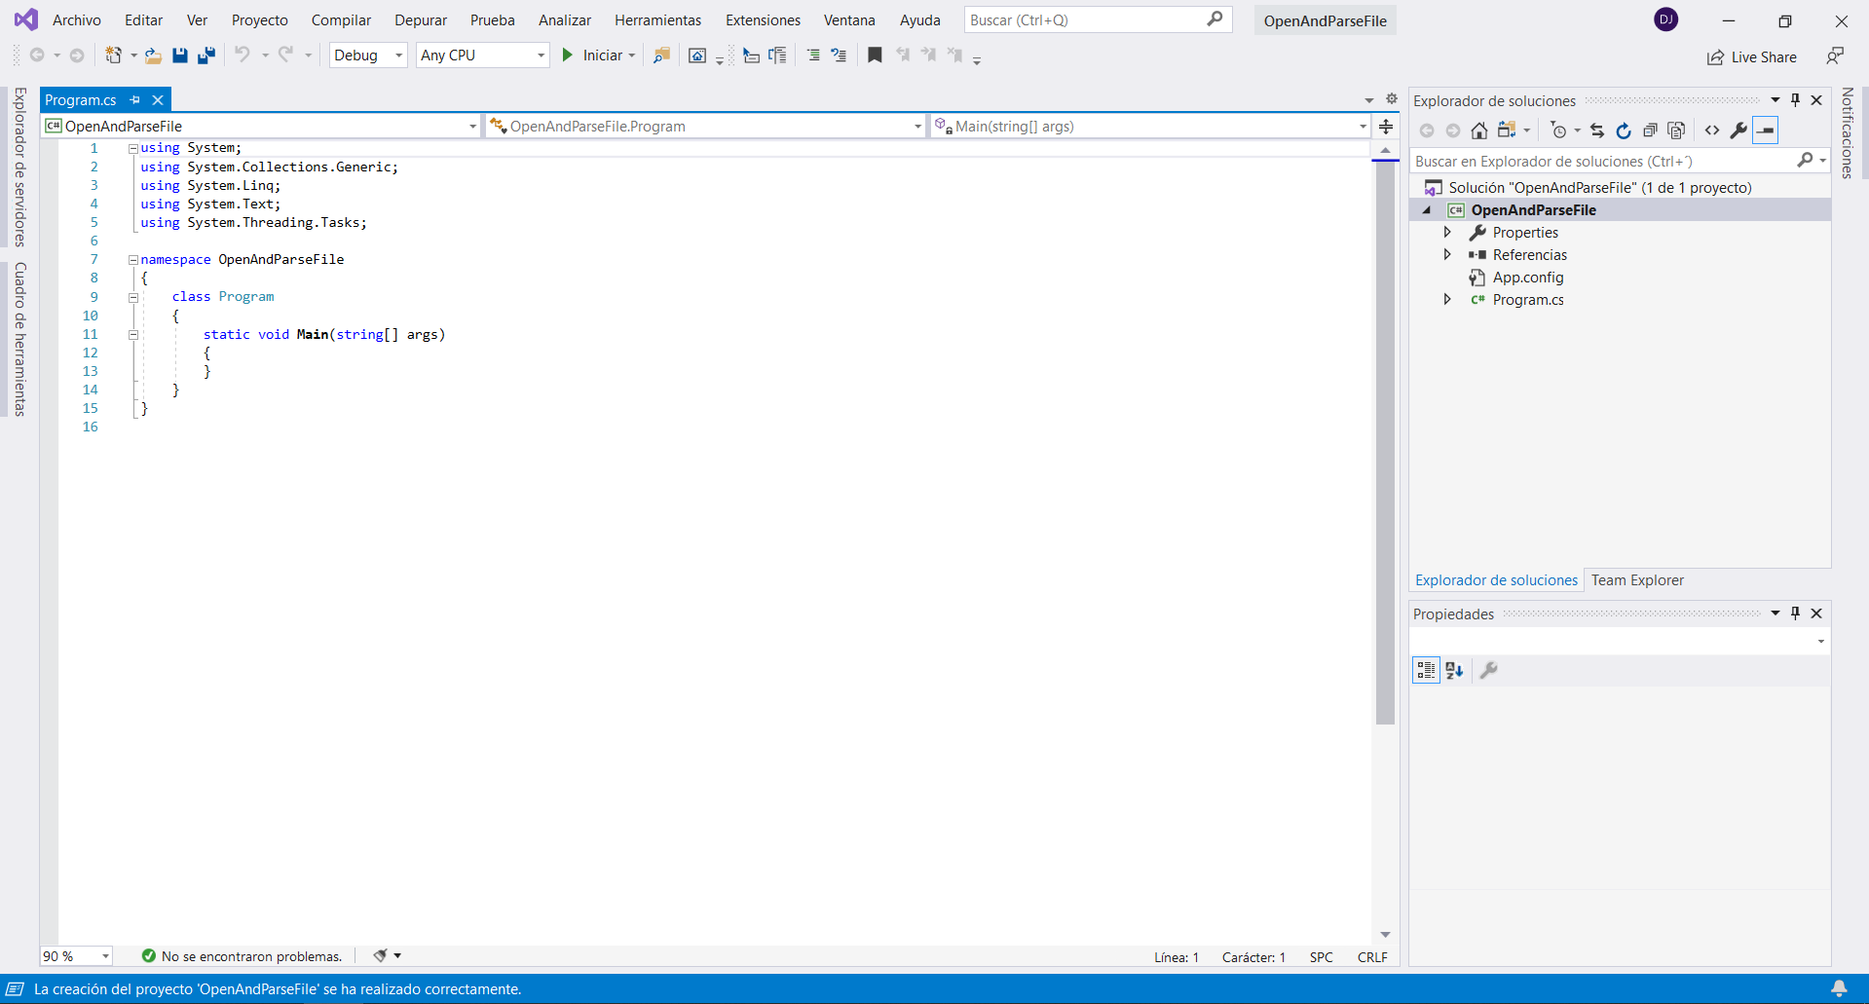This screenshot has height=1004, width=1869.
Task: Expand the Referencias tree node
Action: [1447, 255]
